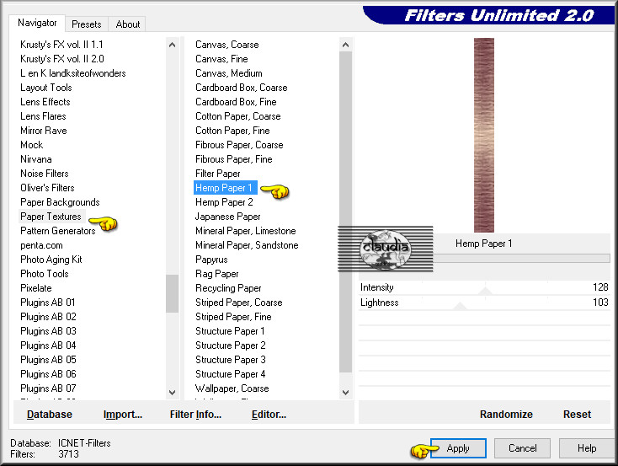Image resolution: width=618 pixels, height=466 pixels.
Task: Click the category list scrollbar thumb
Action: pos(172,293)
